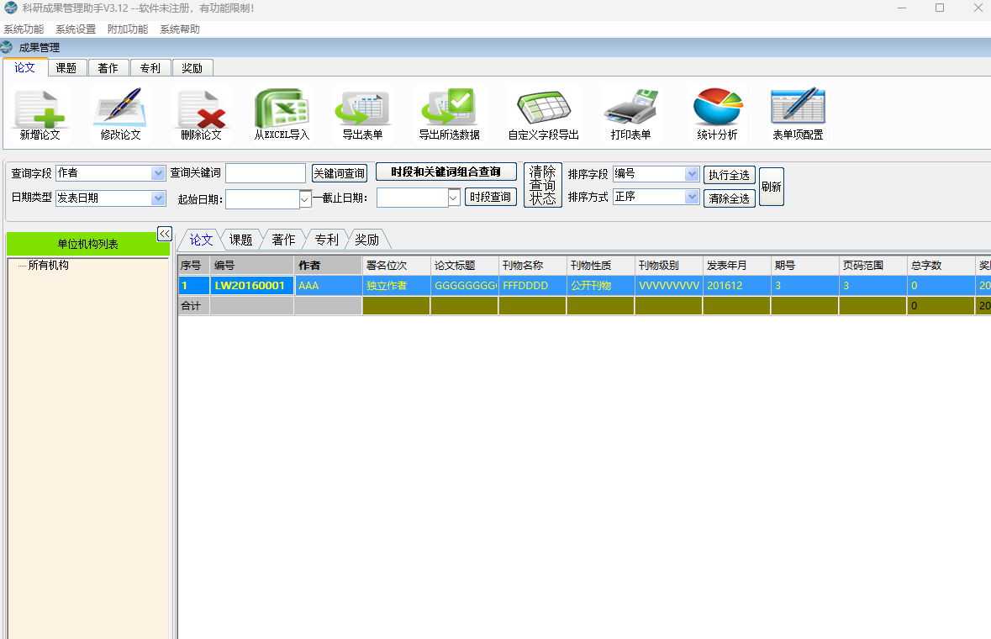991x639 pixels.
Task: Click the 成果管理 panel globe icon
Action: point(7,47)
